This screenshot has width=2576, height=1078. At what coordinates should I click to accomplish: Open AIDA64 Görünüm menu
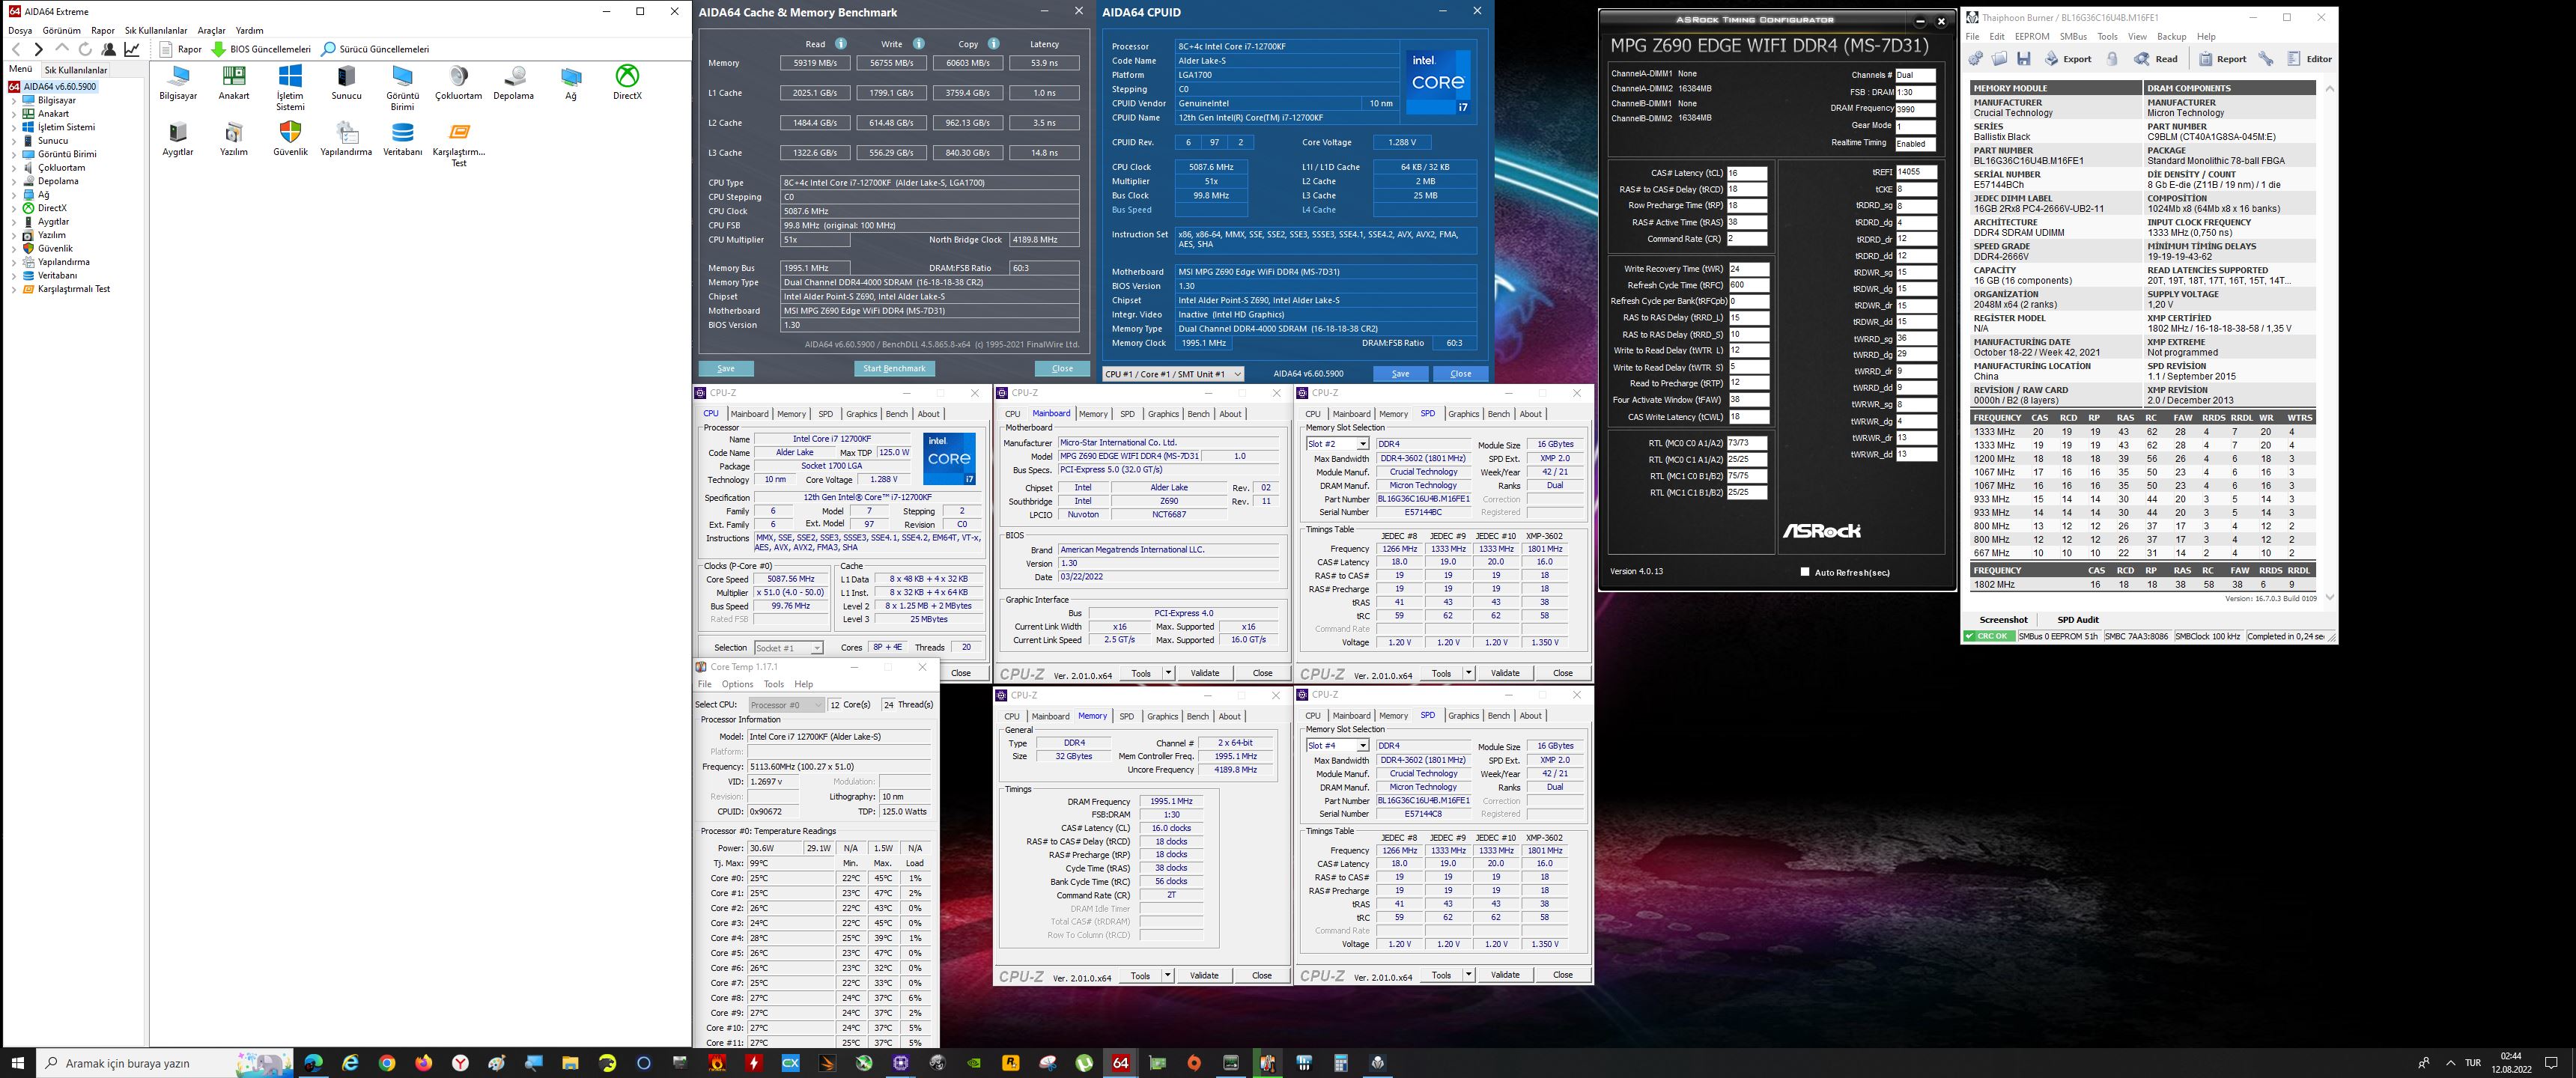[61, 31]
